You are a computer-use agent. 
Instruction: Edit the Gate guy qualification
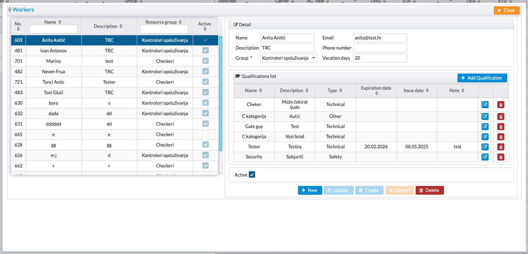pos(485,127)
